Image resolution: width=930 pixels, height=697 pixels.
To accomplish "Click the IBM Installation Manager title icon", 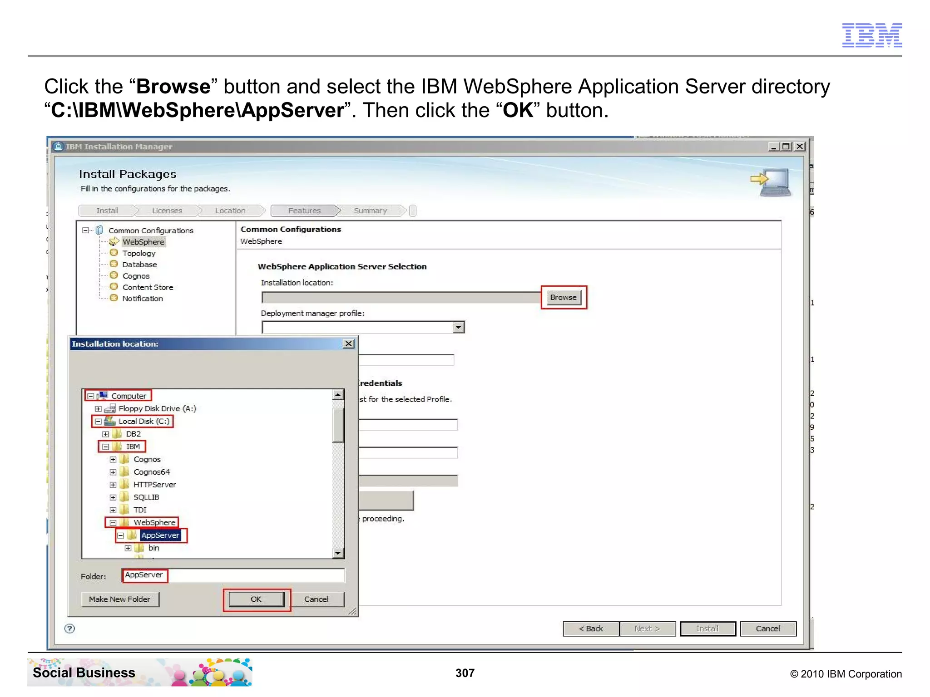I will [58, 146].
